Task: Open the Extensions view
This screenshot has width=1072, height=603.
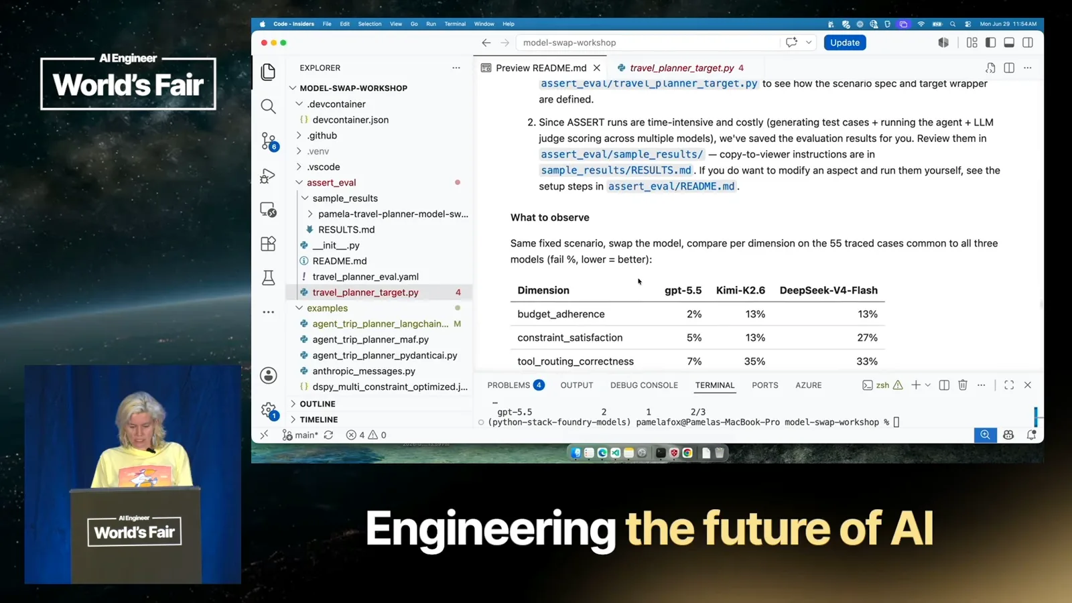Action: 268,244
